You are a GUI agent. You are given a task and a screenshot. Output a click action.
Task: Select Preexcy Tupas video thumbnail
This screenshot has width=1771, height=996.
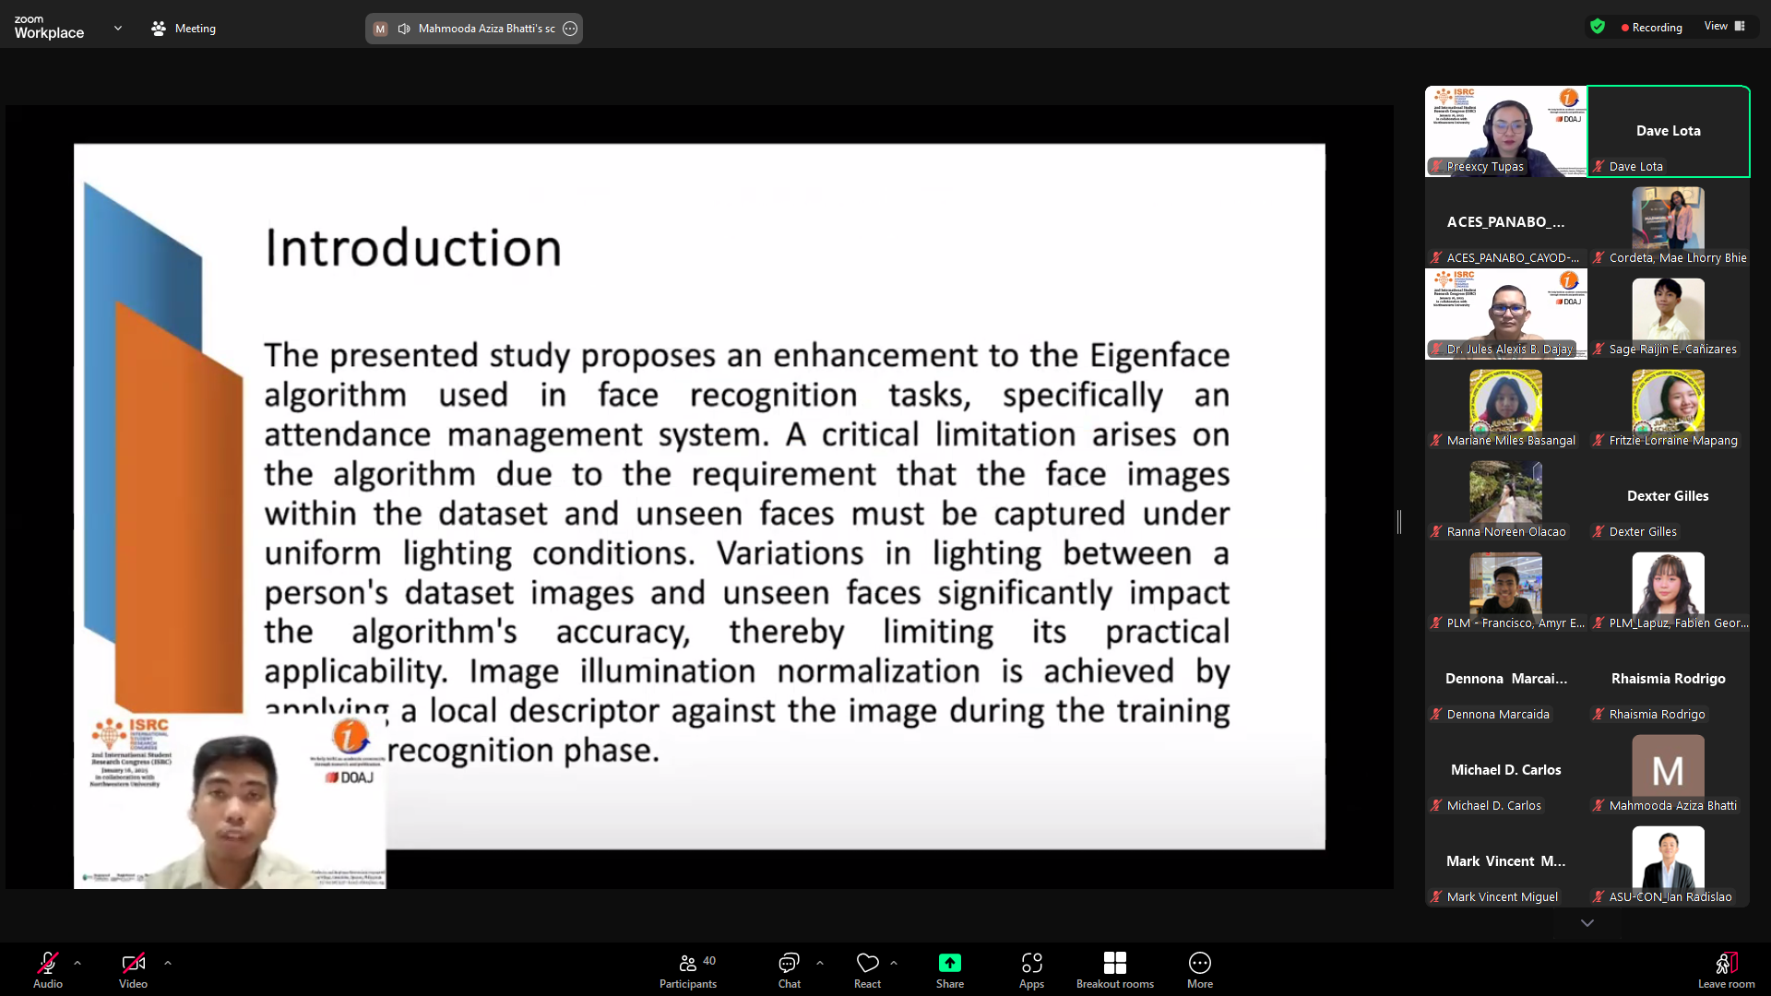point(1505,131)
